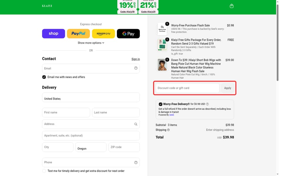Click the '$0.98' item price
The image size is (282, 176).
coord(230,26)
